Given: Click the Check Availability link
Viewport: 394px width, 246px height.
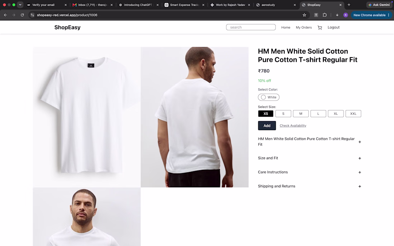Looking at the screenshot, I should click(x=293, y=126).
